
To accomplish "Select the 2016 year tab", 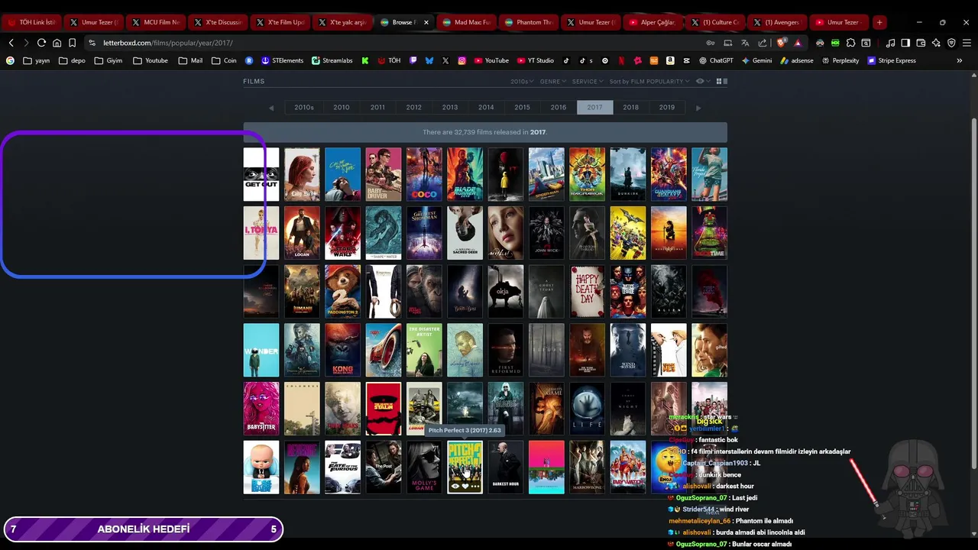I will (x=559, y=108).
